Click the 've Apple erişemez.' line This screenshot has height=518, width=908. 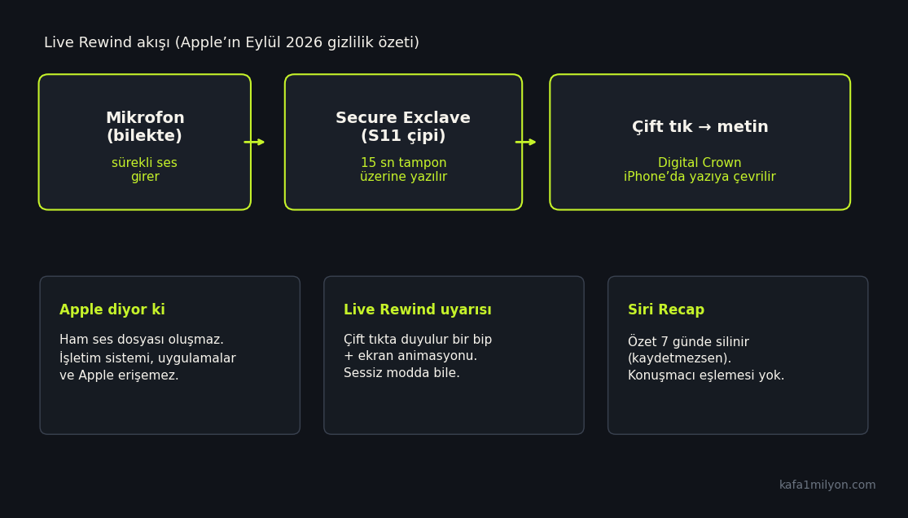(x=119, y=375)
